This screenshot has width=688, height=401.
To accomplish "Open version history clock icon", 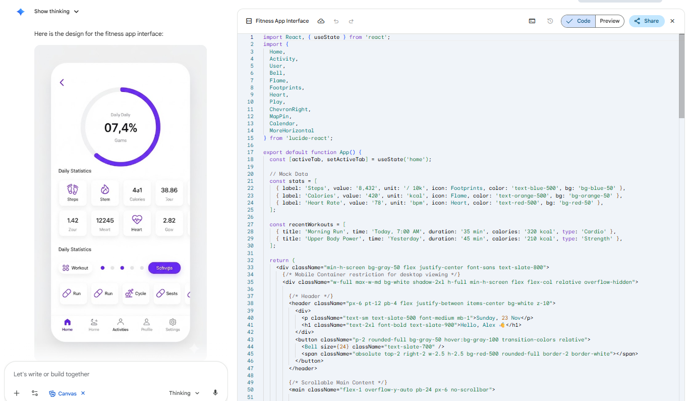I will pos(550,21).
